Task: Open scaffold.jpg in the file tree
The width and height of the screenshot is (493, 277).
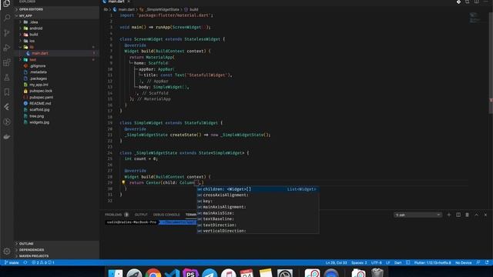Action: coord(56,109)
